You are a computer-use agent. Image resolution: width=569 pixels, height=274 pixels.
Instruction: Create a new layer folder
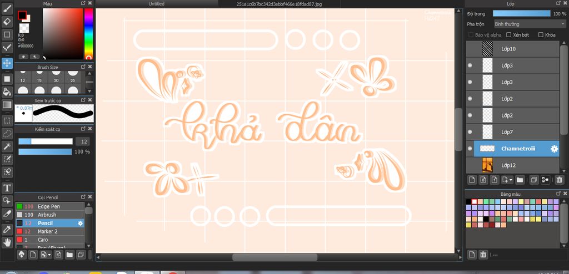coord(520,179)
